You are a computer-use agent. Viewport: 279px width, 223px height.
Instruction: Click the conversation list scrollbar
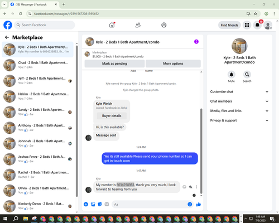click(x=77, y=121)
